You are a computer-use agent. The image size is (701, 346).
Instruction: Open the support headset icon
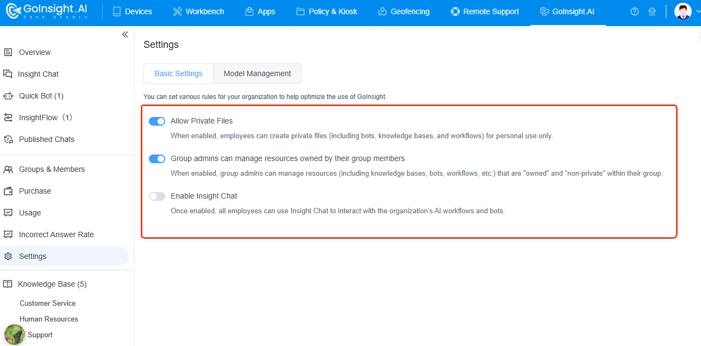click(652, 11)
